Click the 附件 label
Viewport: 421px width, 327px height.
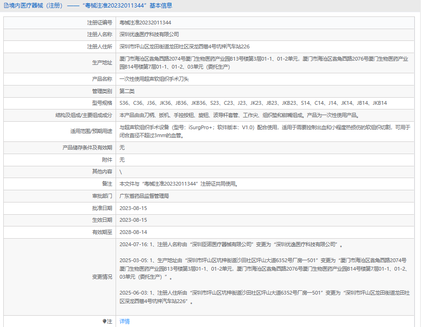click(107, 160)
